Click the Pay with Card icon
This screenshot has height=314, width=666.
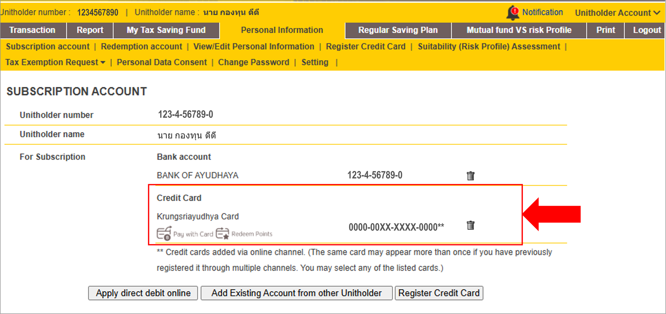coord(164,233)
